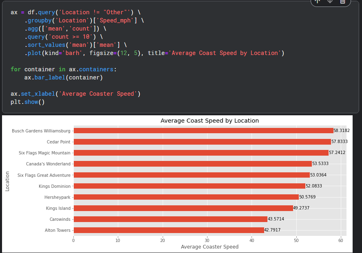Click the red bar for Carowinds
This screenshot has height=253, width=362.
coord(171,219)
